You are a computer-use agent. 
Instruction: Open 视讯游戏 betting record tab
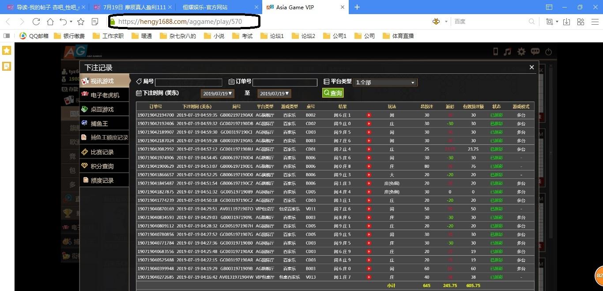(x=105, y=81)
